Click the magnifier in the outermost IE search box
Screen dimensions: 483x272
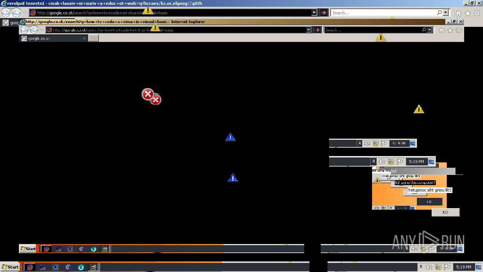[439, 12]
